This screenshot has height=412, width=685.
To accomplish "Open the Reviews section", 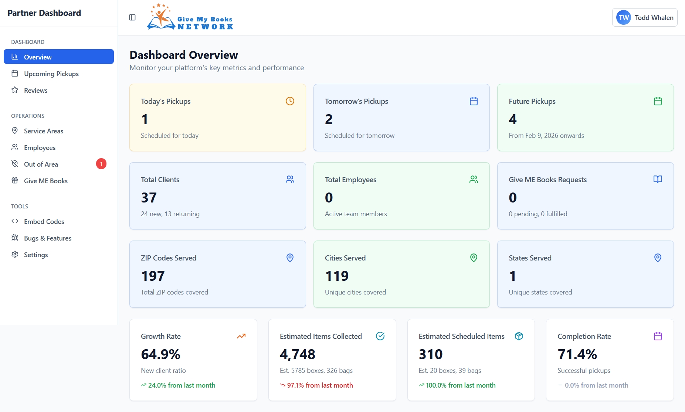I will (35, 90).
